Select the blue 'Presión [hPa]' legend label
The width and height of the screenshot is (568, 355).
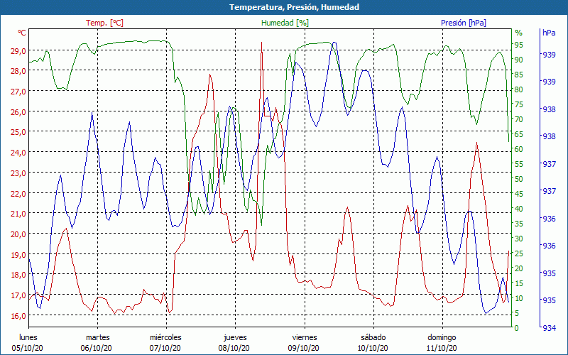pyautogui.click(x=464, y=23)
